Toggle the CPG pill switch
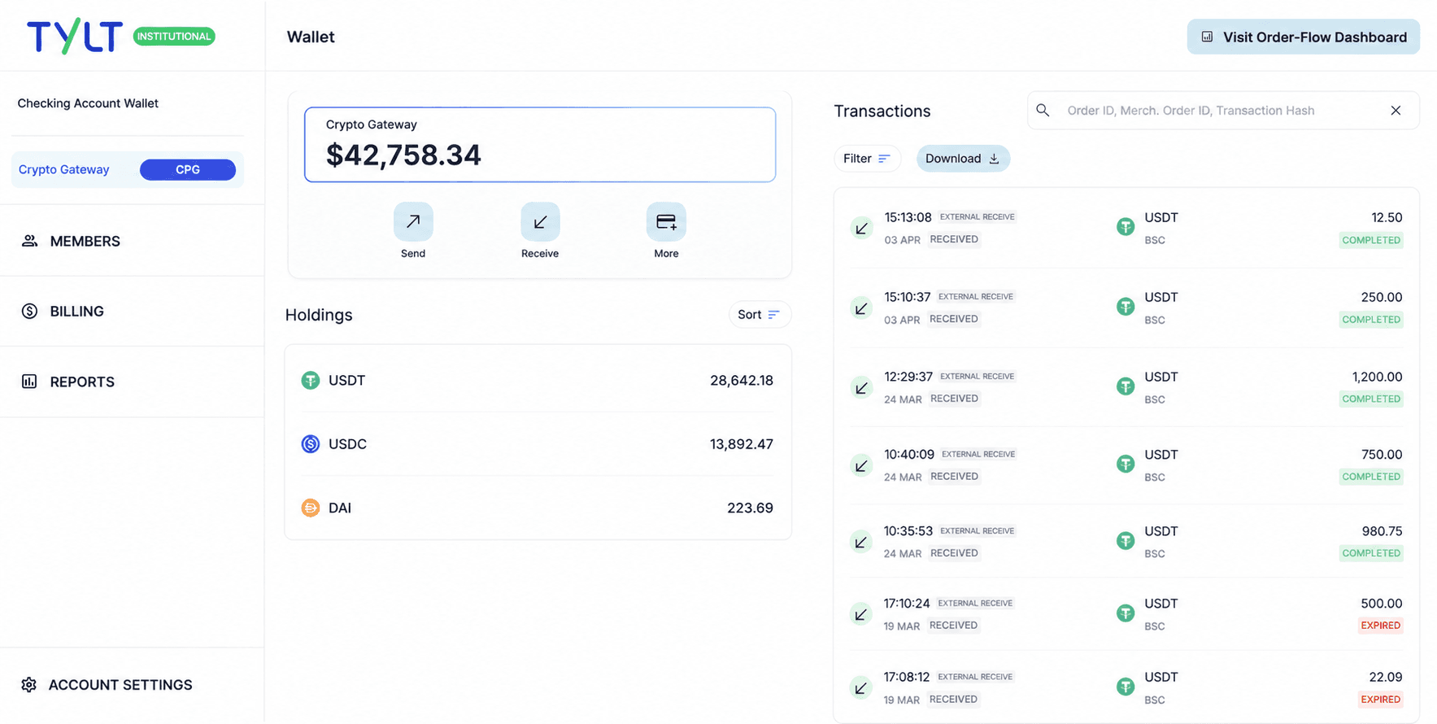Viewport: 1437px width, 724px height. [188, 169]
